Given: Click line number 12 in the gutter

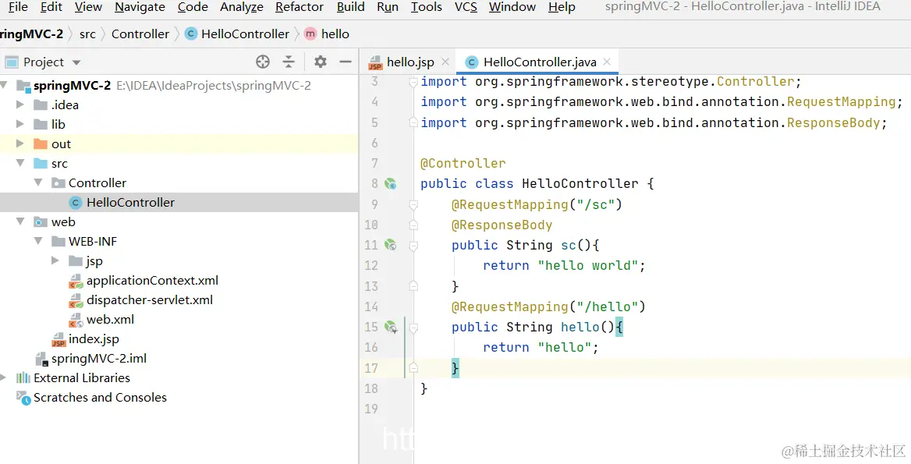Looking at the screenshot, I should (370, 265).
